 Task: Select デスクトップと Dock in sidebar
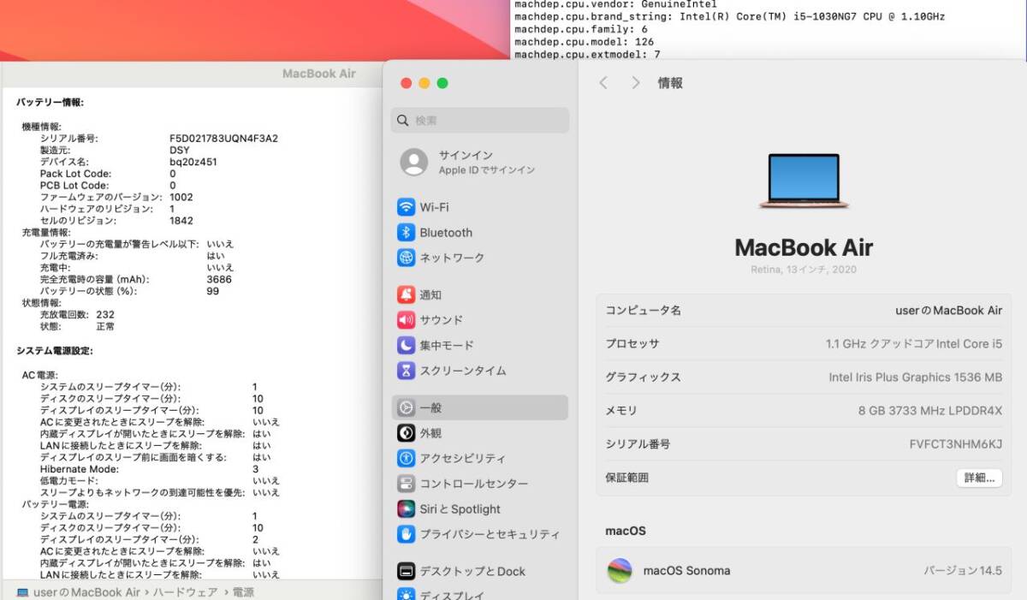(480, 572)
